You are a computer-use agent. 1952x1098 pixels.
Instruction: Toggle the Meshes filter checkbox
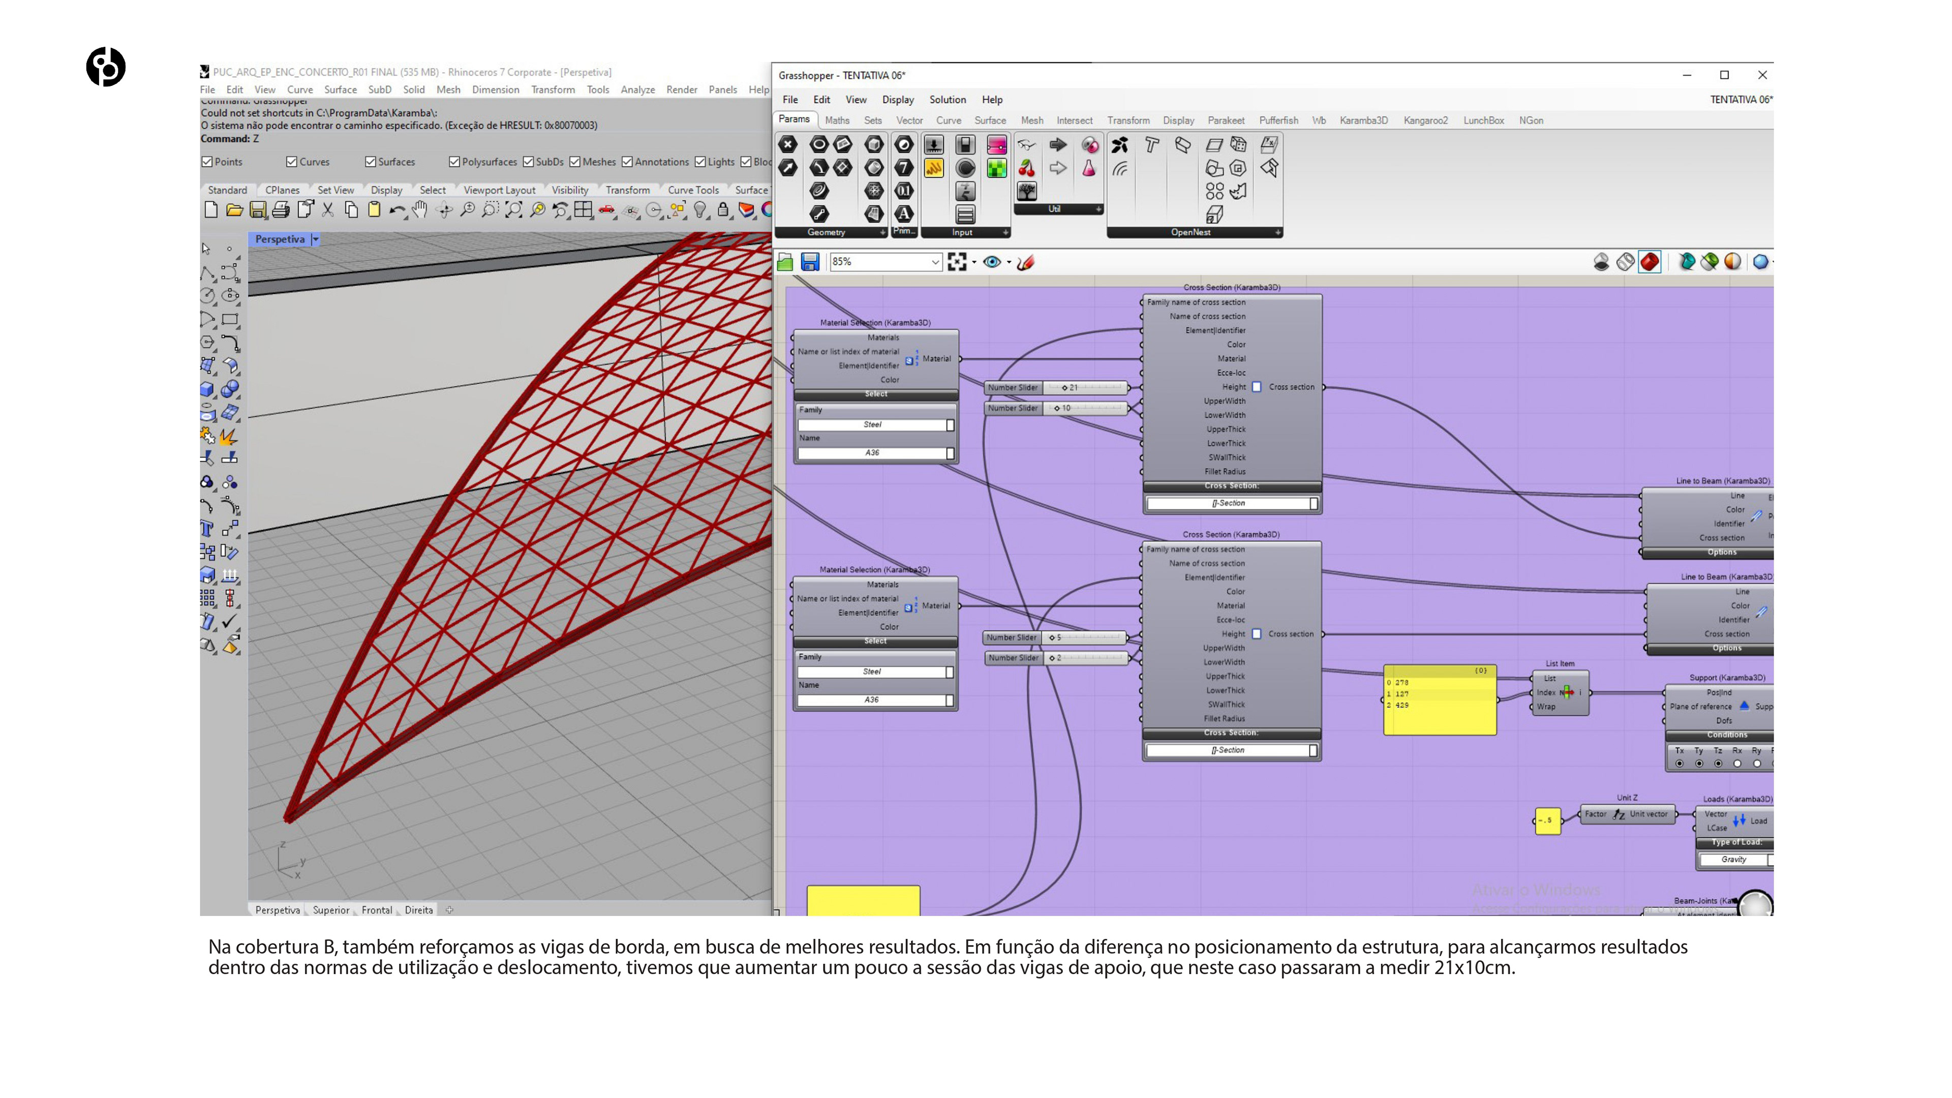coord(575,162)
